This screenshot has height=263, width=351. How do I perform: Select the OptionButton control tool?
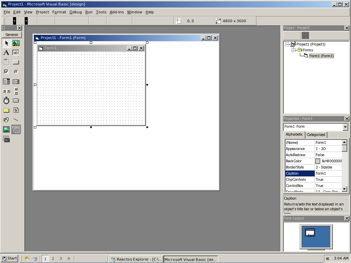[x=16, y=72]
